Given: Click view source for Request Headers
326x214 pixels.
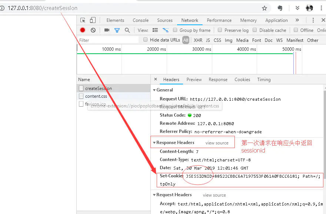Looking at the screenshot, I should pyautogui.click(x=214, y=195).
